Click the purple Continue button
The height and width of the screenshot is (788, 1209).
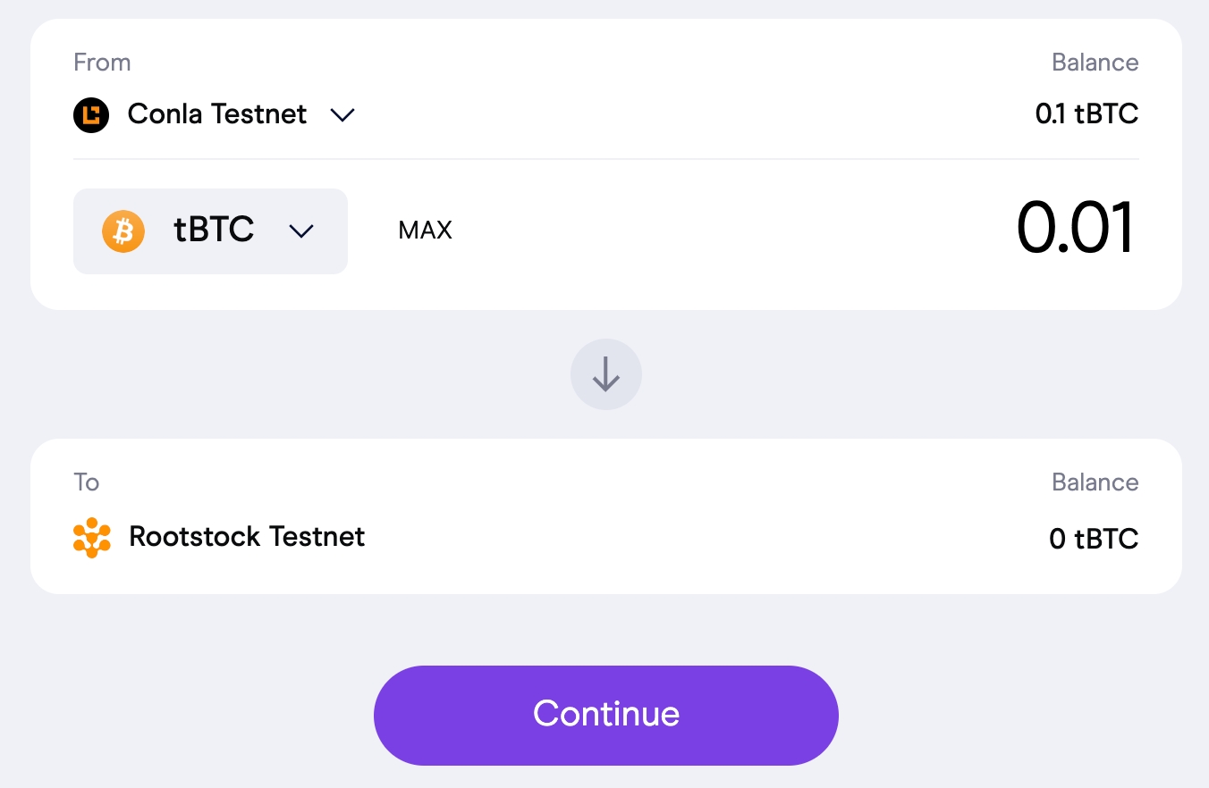click(605, 715)
